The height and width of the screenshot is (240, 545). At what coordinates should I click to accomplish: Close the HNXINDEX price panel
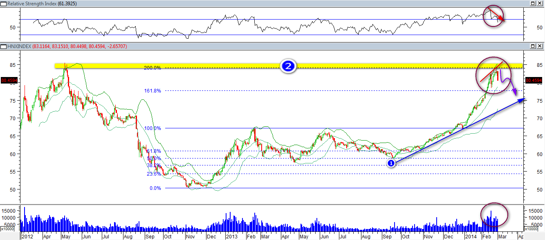coord(540,46)
